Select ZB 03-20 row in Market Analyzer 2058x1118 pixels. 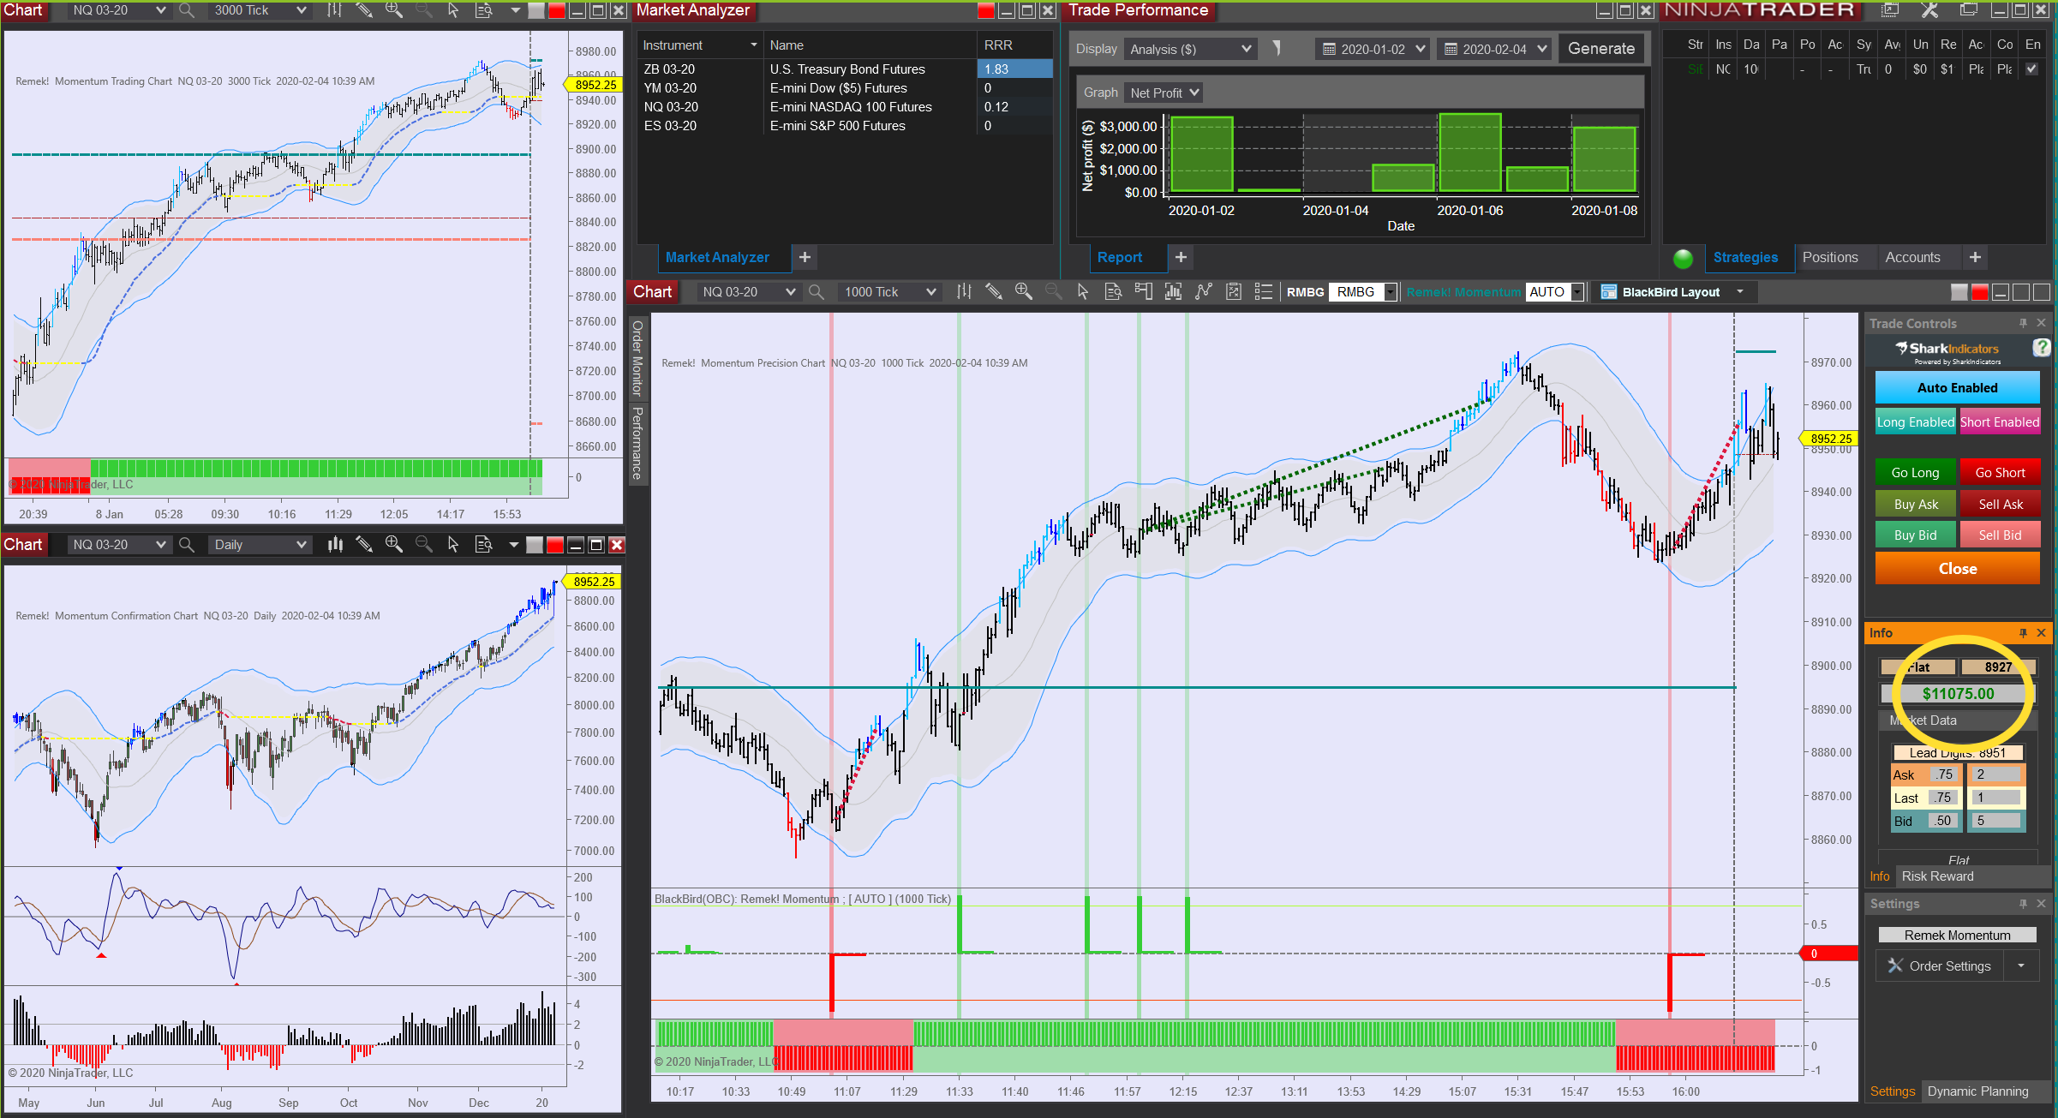pos(845,69)
